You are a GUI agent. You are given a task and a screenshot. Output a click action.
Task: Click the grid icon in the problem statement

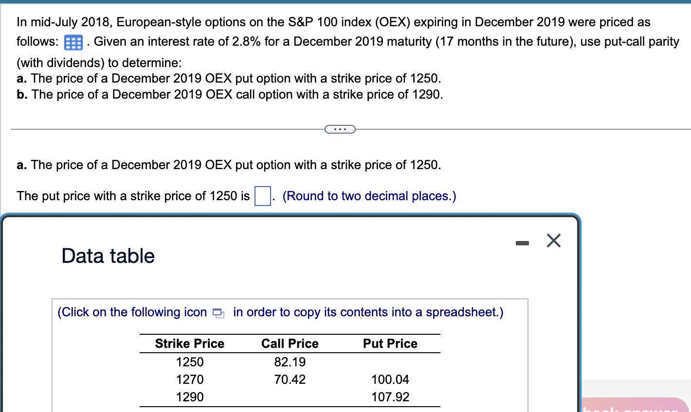tap(73, 42)
